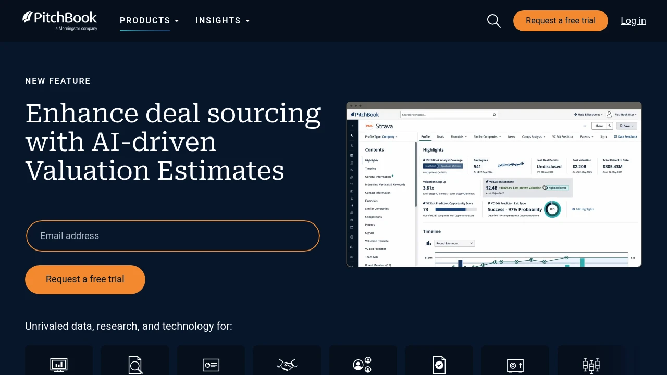Select the monitor bar-chart card icon
667x375 pixels.
coord(59,365)
